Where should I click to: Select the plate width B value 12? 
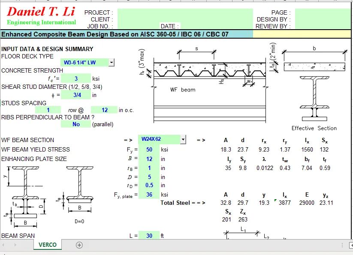click(149, 159)
